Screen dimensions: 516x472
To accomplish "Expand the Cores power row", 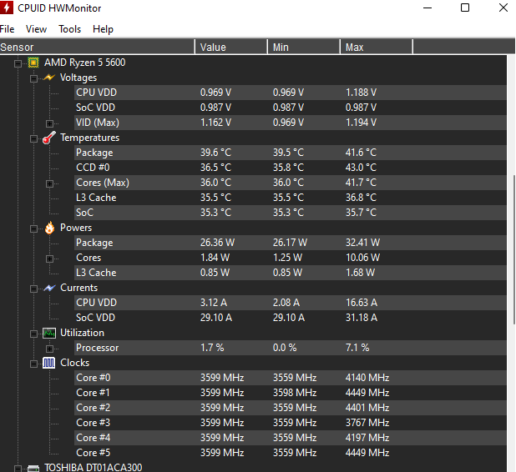I will (x=49, y=259).
